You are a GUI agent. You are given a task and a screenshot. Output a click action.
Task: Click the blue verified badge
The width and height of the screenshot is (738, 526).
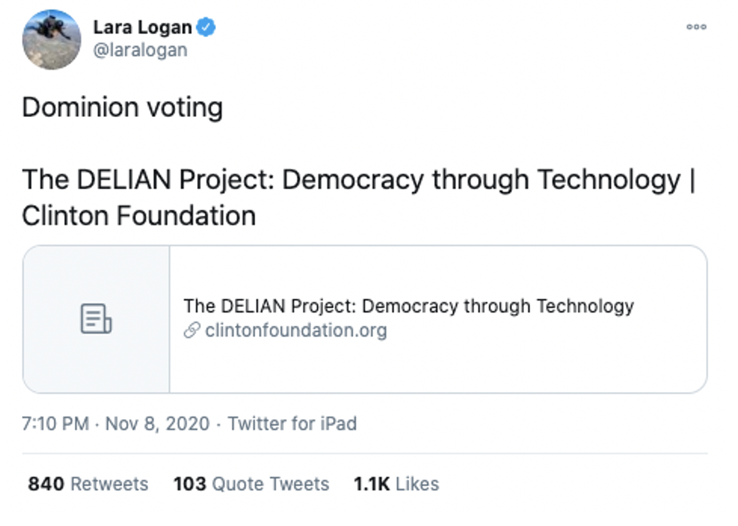(206, 27)
